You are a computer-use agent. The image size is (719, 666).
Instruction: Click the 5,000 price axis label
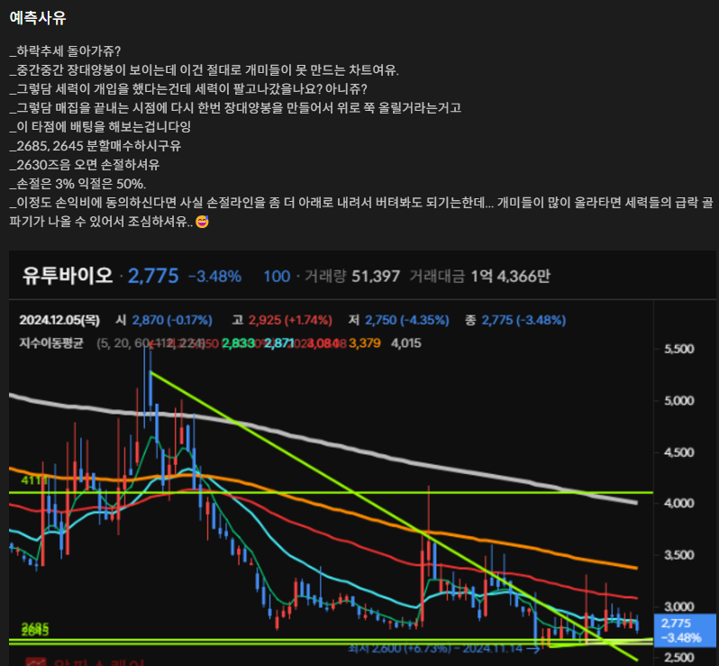[679, 401]
